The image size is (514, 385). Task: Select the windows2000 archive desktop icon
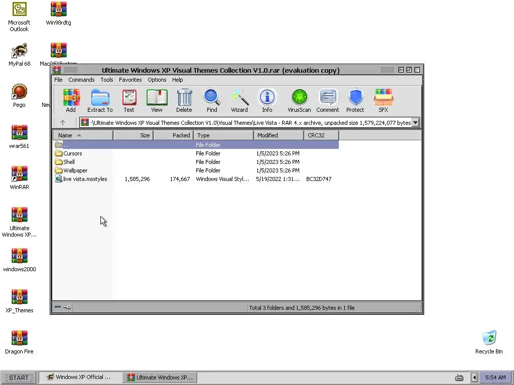tap(19, 260)
